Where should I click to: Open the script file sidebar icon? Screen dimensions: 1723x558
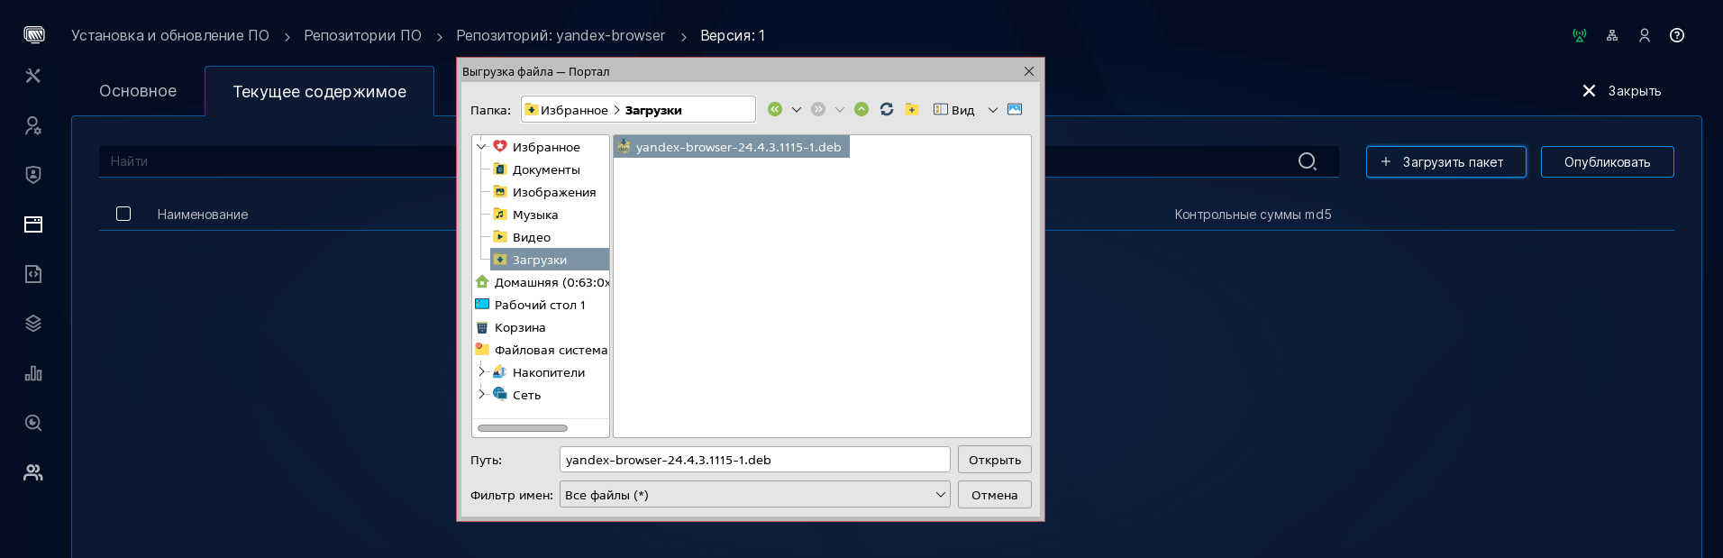tap(33, 274)
